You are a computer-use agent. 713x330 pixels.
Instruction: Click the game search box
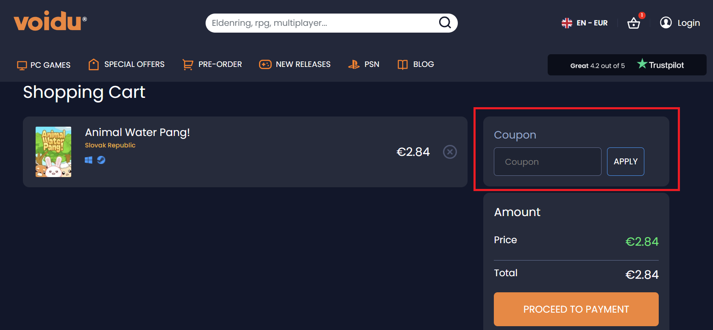322,23
